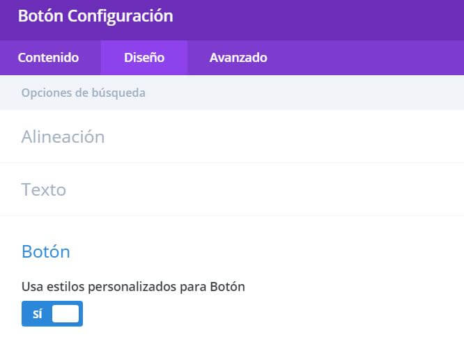Screen dimensions: 464x337
Task: Click the blue Botón heading
Action: point(46,251)
